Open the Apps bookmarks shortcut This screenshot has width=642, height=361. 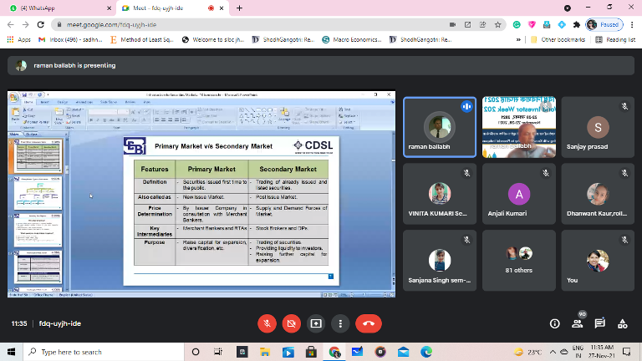point(19,40)
